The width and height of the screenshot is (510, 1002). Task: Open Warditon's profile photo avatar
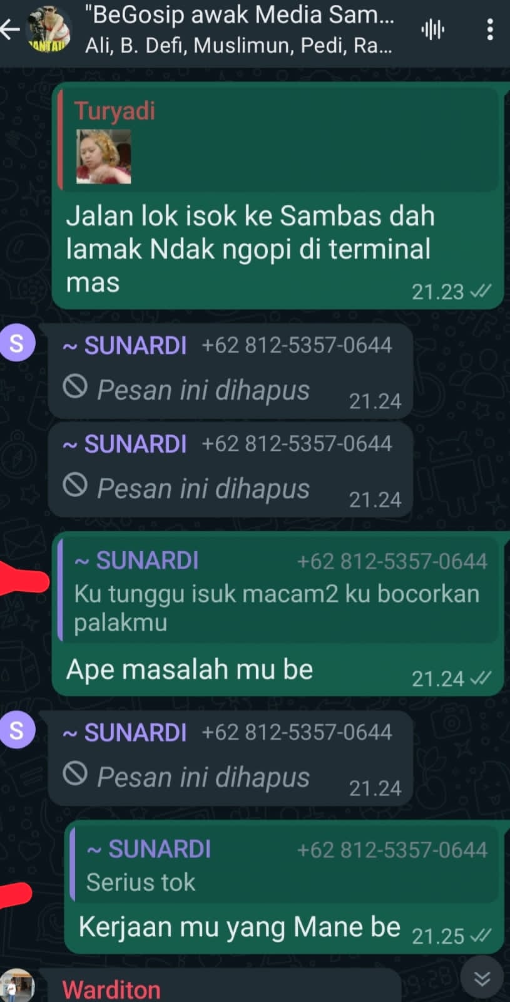coord(17,986)
